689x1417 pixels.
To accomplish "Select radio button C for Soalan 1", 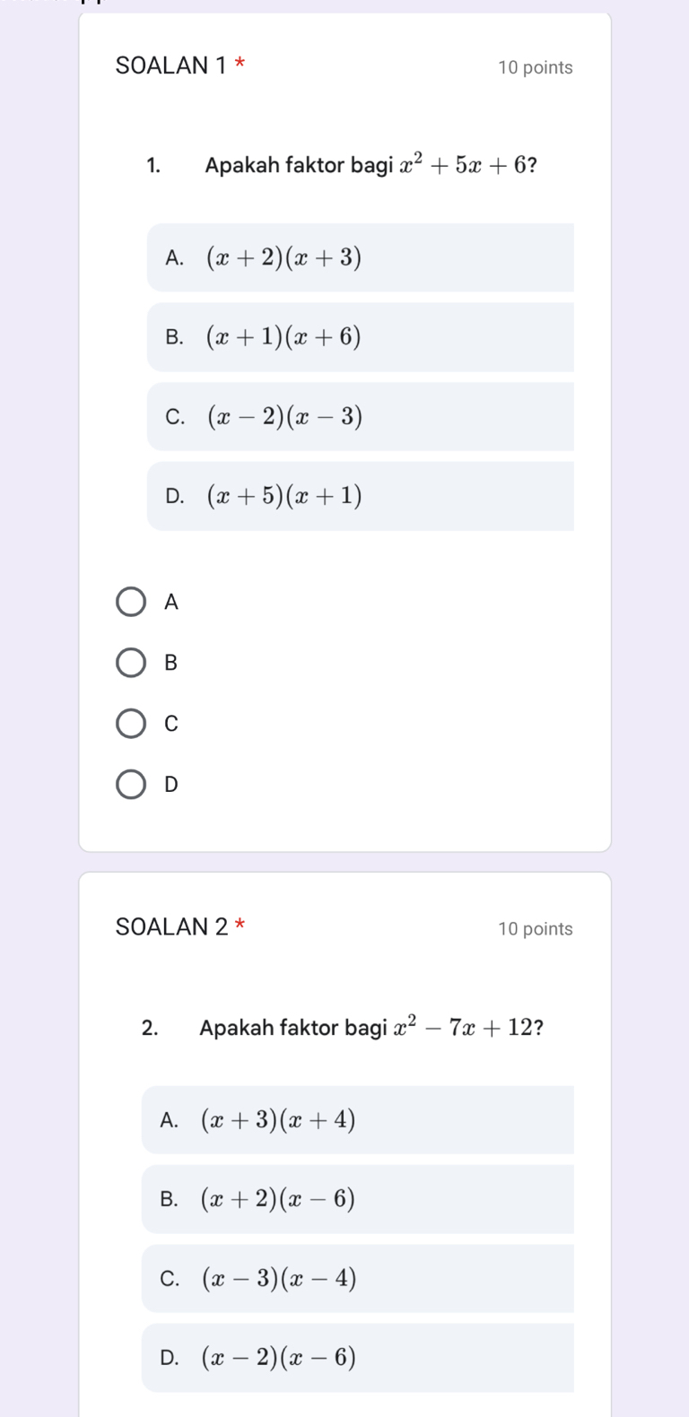I will click(x=130, y=724).
